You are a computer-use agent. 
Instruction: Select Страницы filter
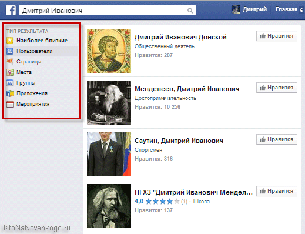[x=41, y=62]
